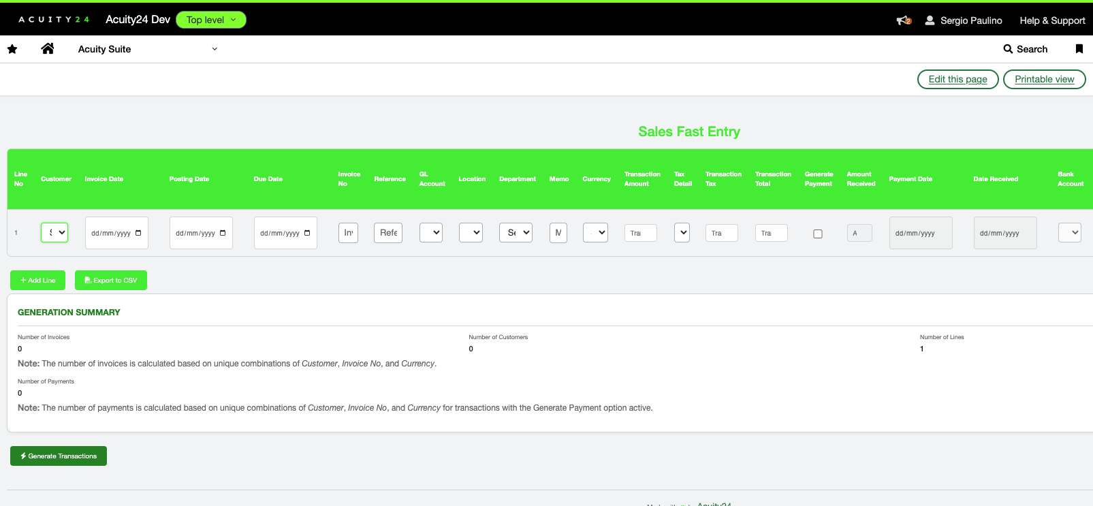
Task: Click the GL Account column header
Action: click(432, 179)
